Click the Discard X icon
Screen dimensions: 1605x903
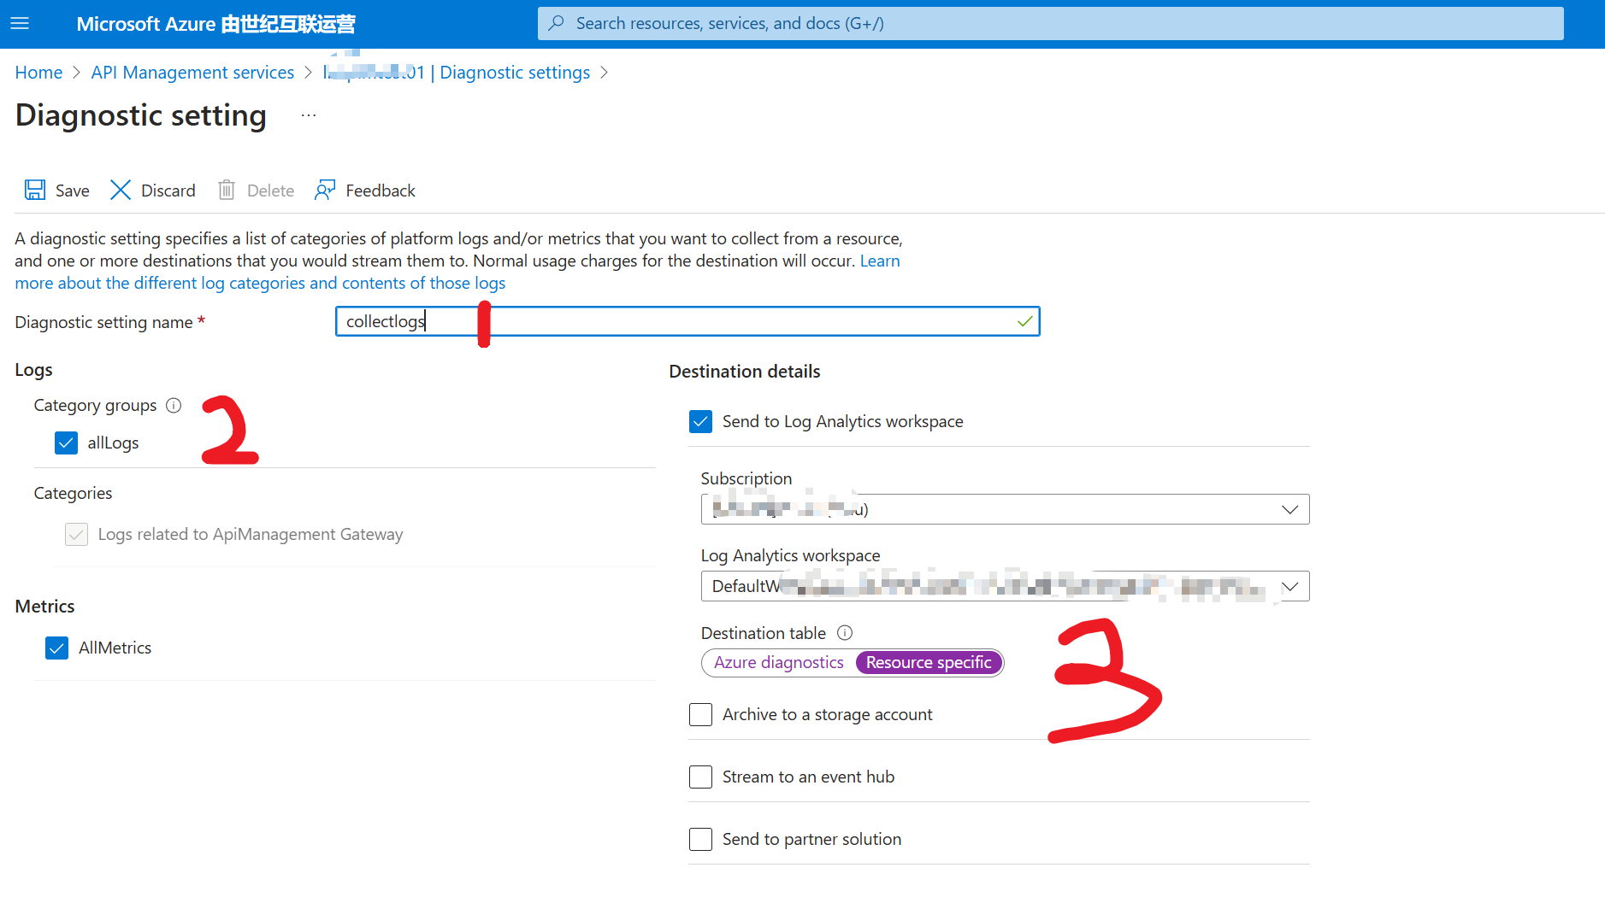click(x=121, y=190)
